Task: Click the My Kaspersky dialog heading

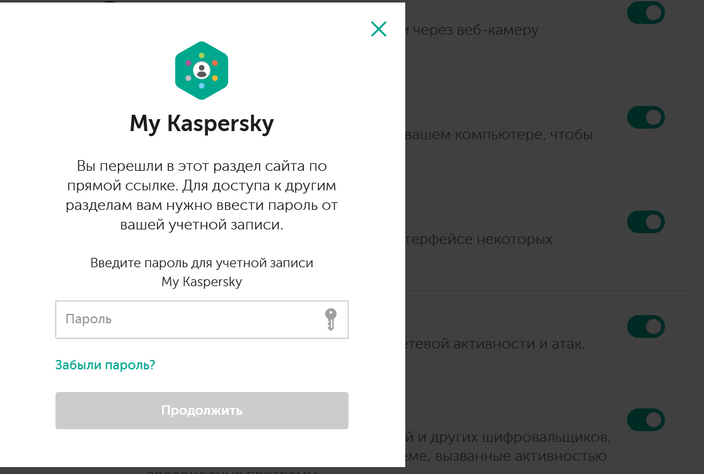Action: [x=202, y=124]
